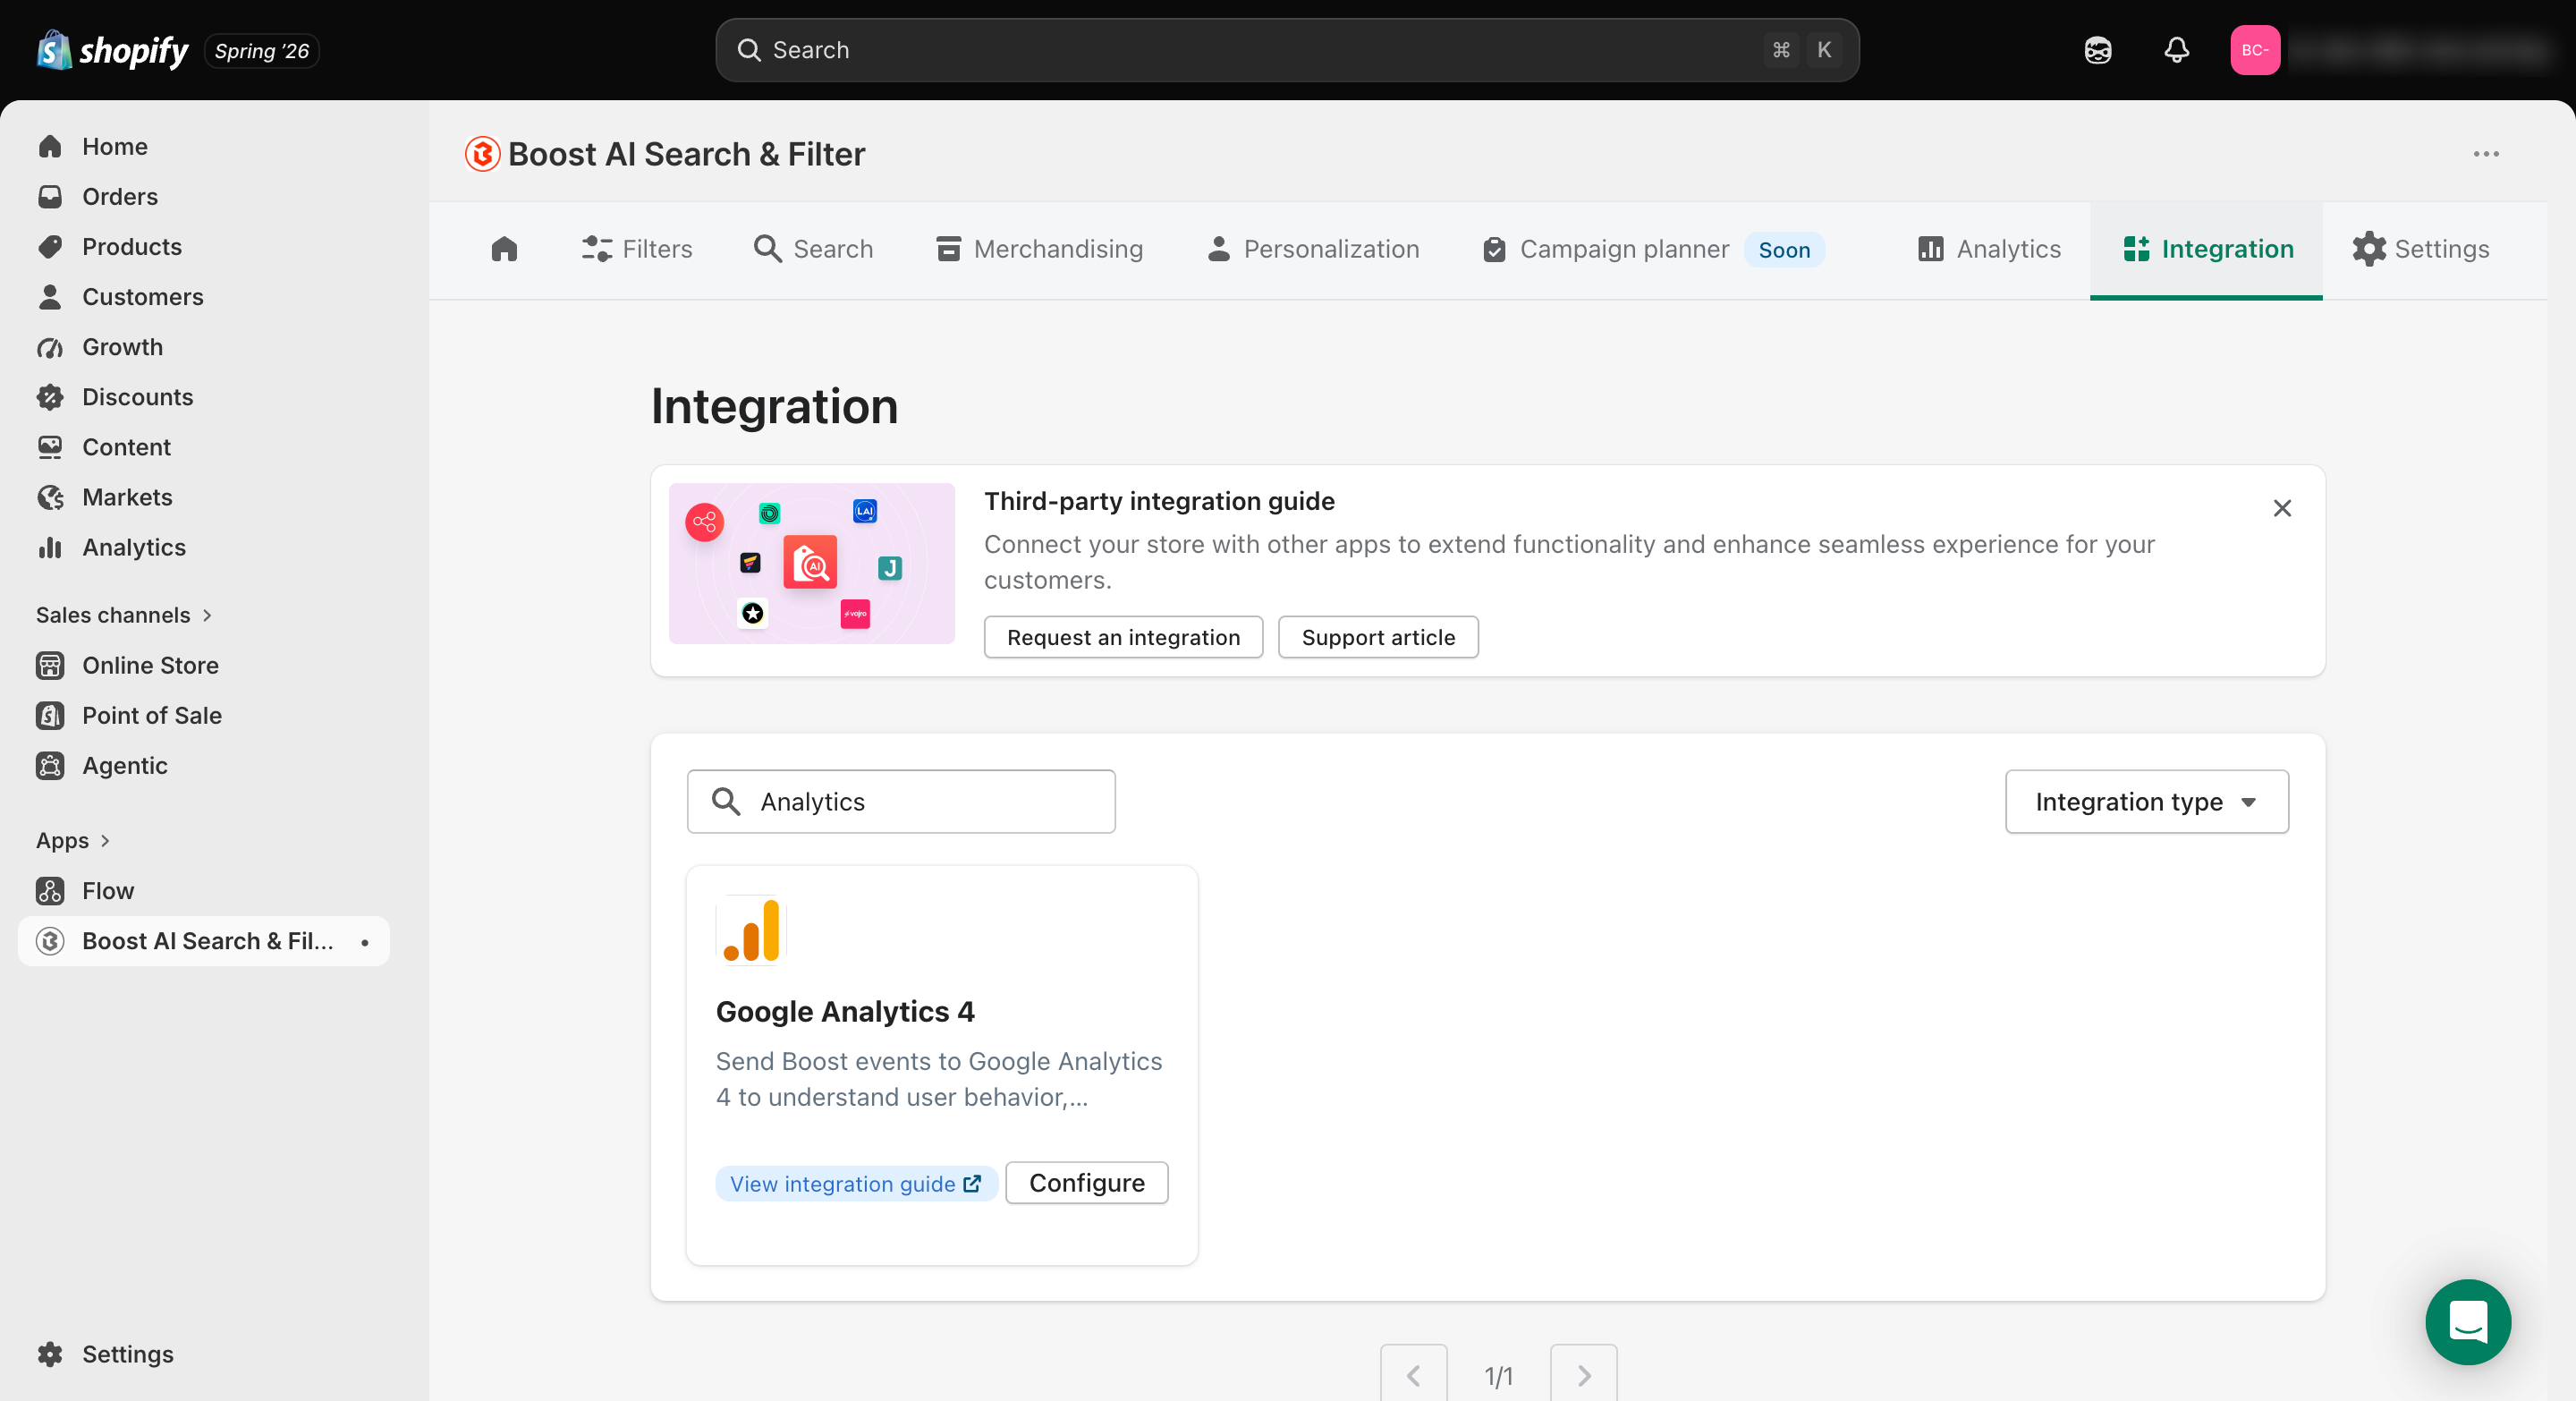Configure Google Analytics 4 integration
The height and width of the screenshot is (1401, 2576).
[x=1086, y=1183]
